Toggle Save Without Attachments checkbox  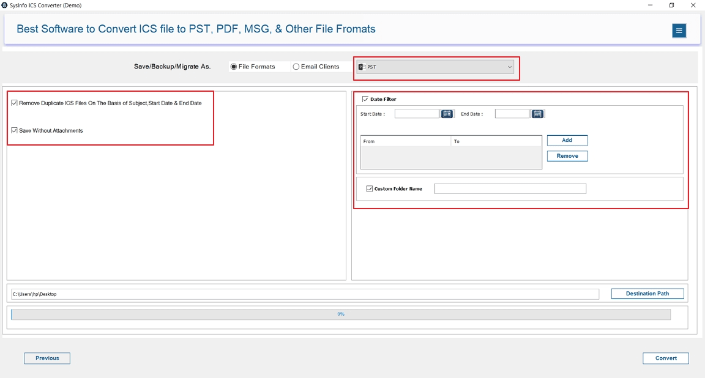click(15, 130)
